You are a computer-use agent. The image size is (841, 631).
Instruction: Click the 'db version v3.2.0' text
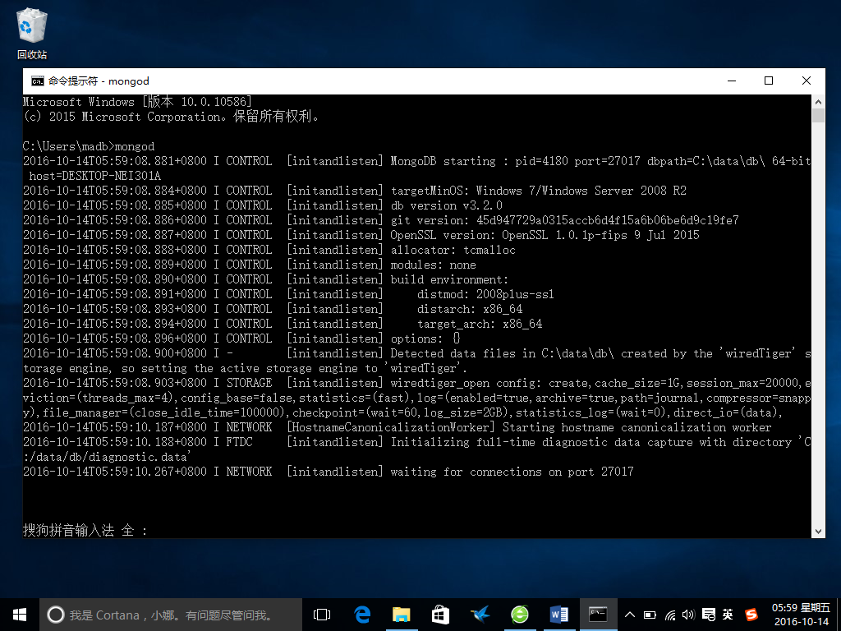[446, 205]
